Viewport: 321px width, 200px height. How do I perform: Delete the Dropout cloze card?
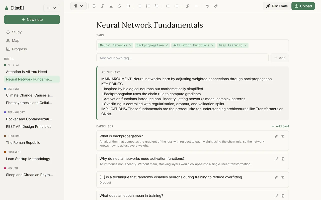(x=283, y=177)
